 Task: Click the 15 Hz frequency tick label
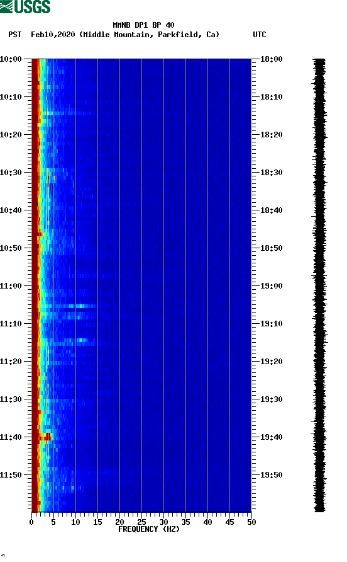click(x=97, y=522)
